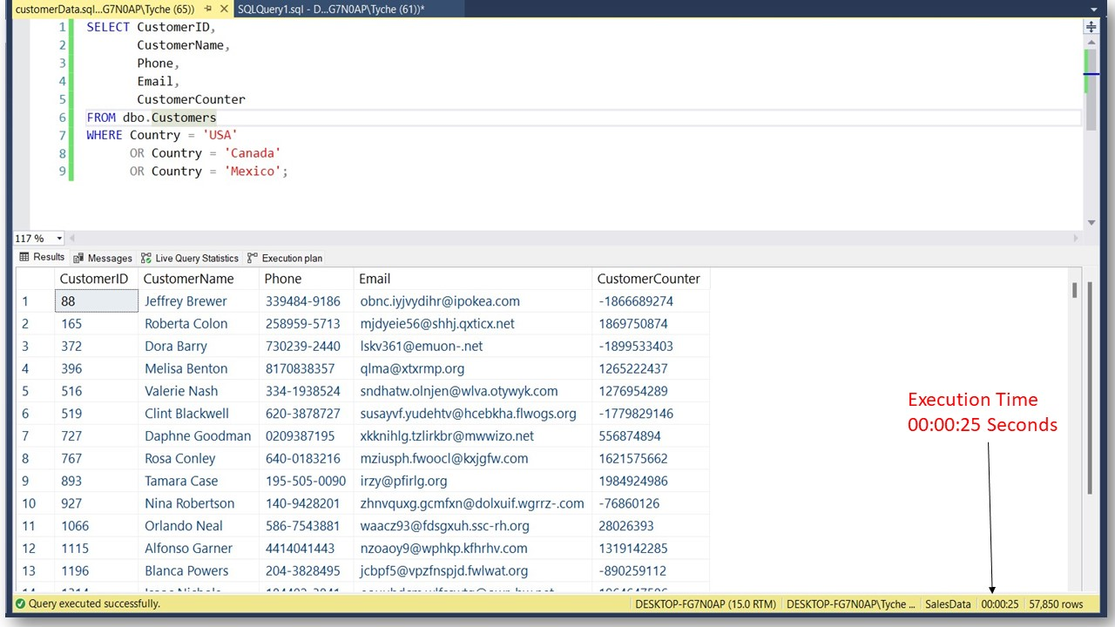This screenshot has width=1115, height=627.
Task: Click the 'Canada' string in the query
Action: pos(253,153)
